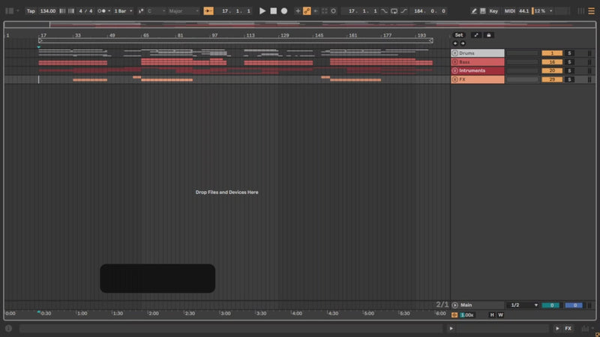Viewport: 600px width, 337px height.
Task: Click the Arrangement Record button
Action: pos(284,11)
